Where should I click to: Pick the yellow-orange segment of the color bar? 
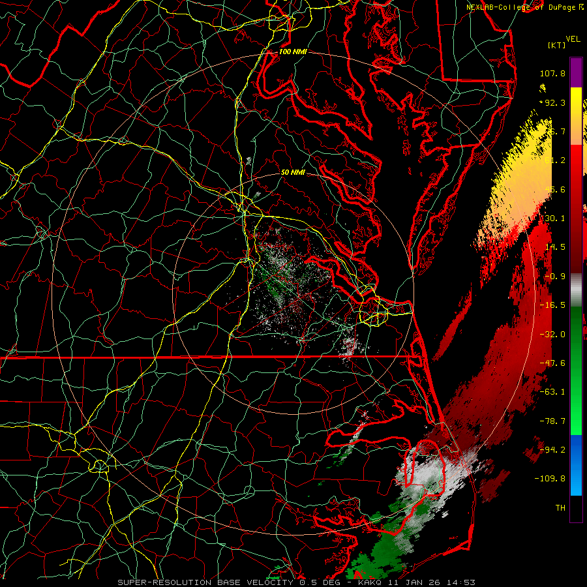(576, 117)
